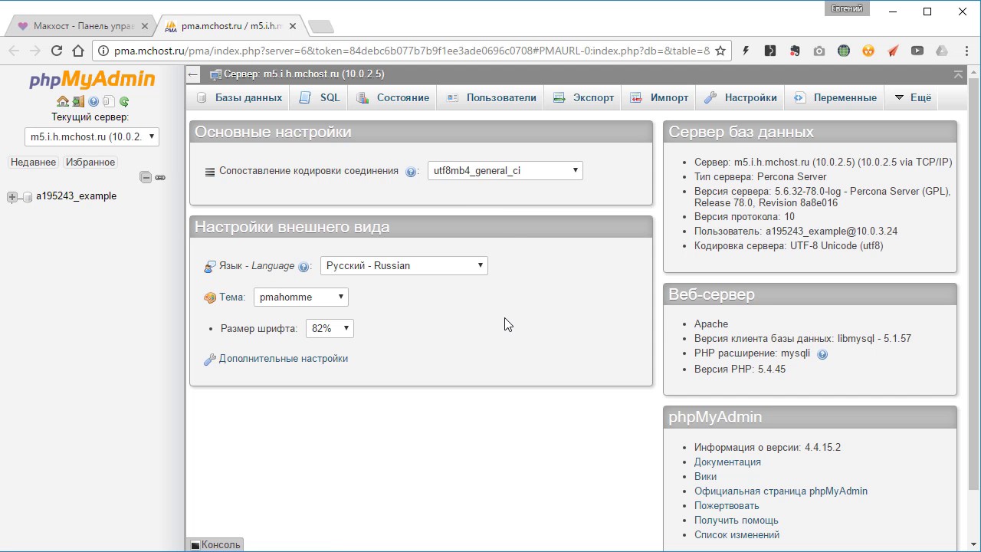
Task: Click the Евгений profile button
Action: (x=847, y=9)
